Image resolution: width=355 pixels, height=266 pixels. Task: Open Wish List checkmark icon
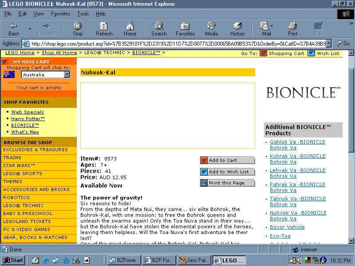tap(311, 53)
